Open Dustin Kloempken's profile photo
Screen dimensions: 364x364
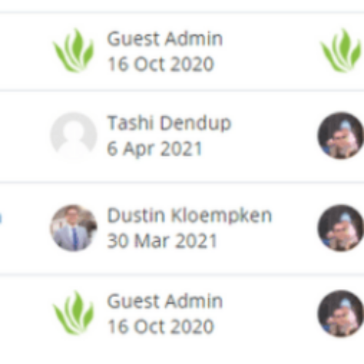point(74,228)
